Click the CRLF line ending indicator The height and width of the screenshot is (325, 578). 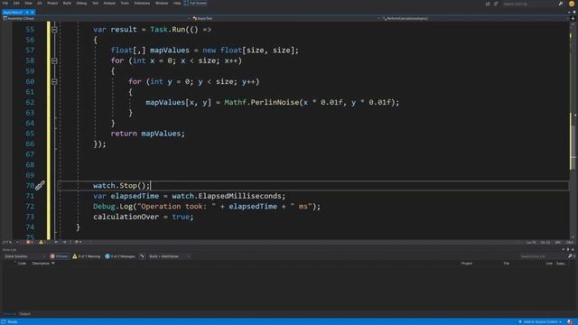click(x=570, y=243)
